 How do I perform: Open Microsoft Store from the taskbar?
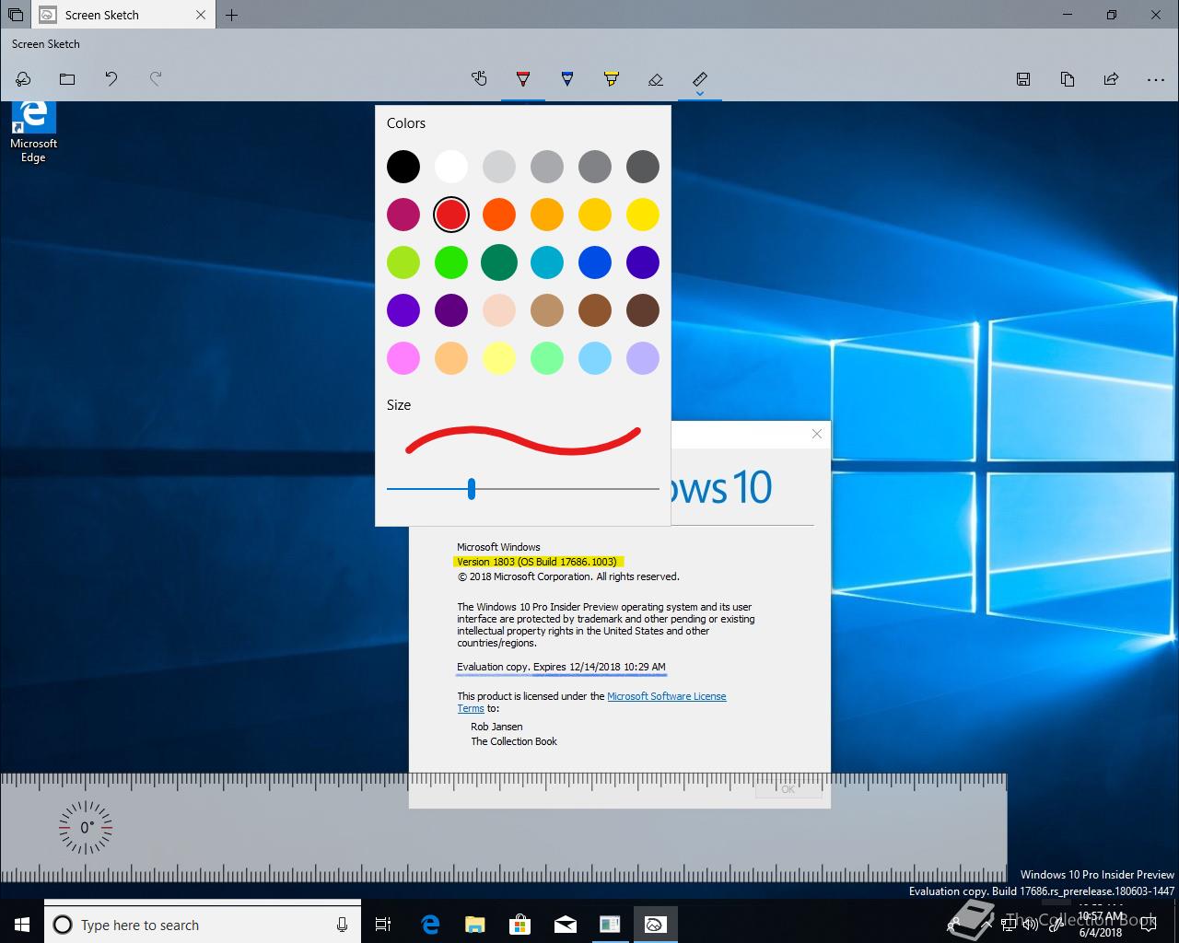click(x=519, y=925)
